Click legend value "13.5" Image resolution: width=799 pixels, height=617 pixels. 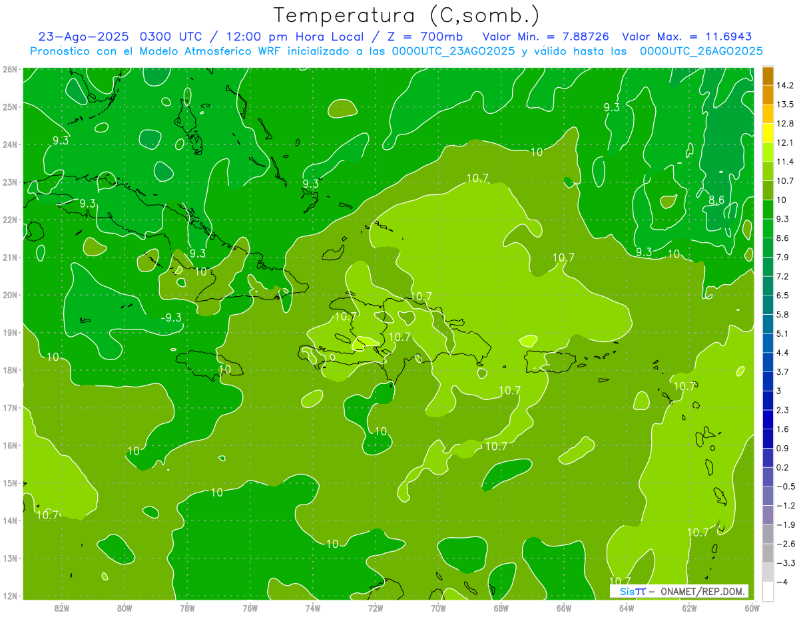pyautogui.click(x=784, y=104)
